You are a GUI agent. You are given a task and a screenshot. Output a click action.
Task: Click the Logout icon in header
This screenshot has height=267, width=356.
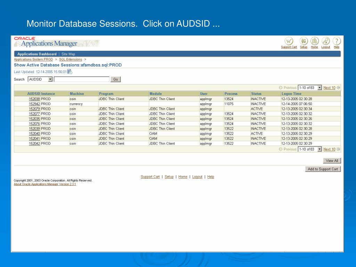coord(325,41)
